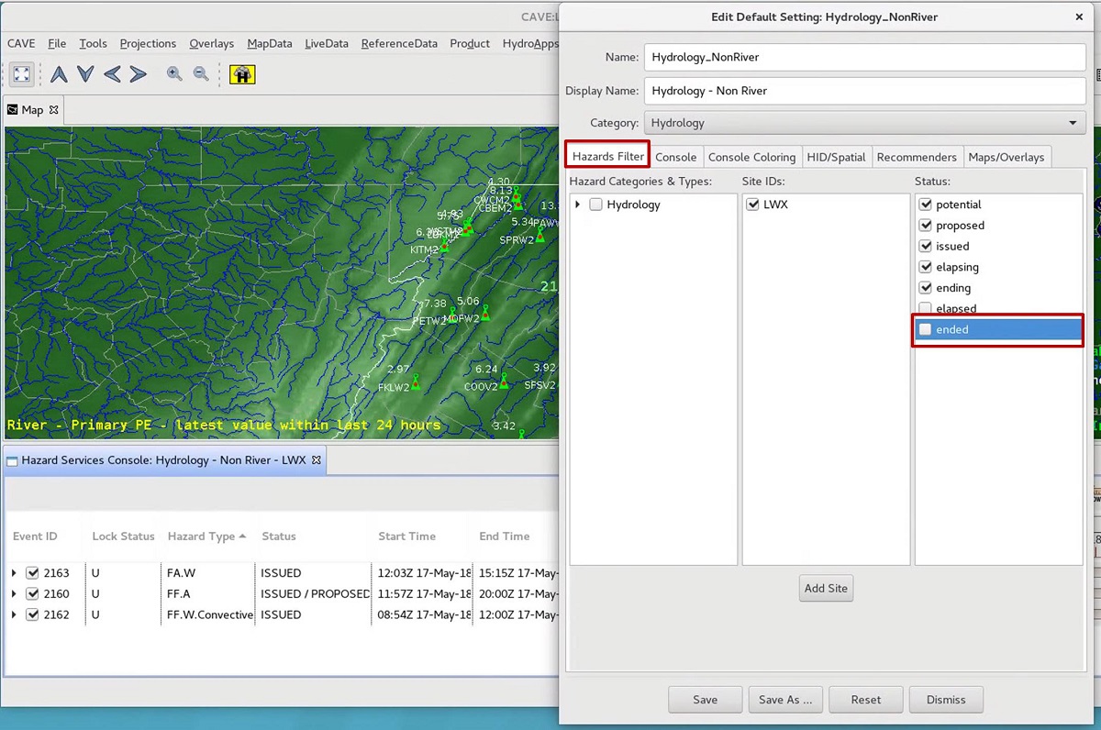Click the zoom out magnifier icon
The height and width of the screenshot is (730, 1101).
201,74
